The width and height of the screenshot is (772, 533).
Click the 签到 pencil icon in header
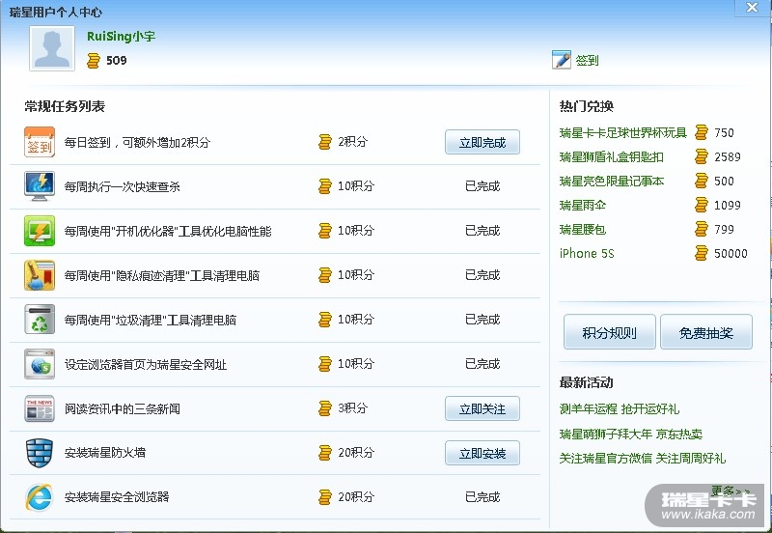tap(562, 60)
